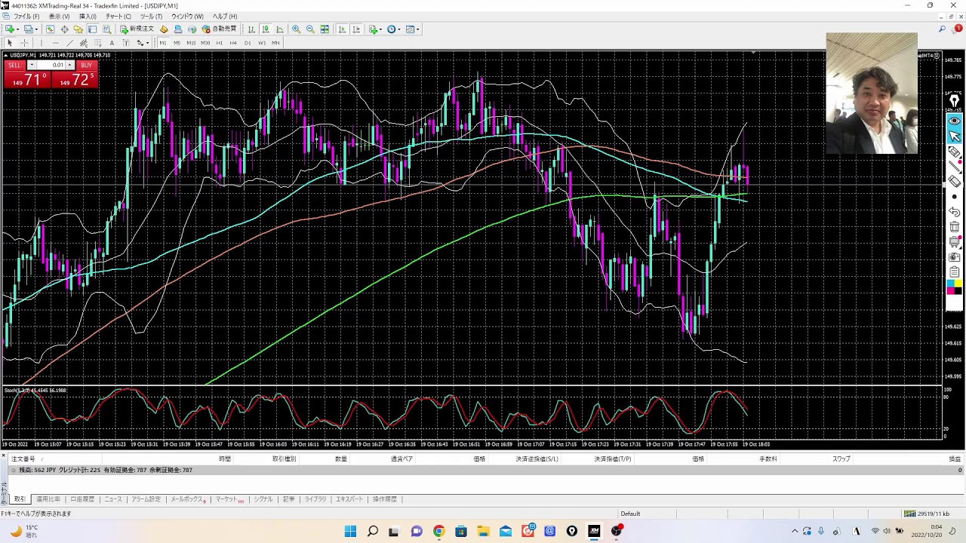Screen dimensions: 966x543
Task: Click the camera screenshot icon
Action: 955,257
